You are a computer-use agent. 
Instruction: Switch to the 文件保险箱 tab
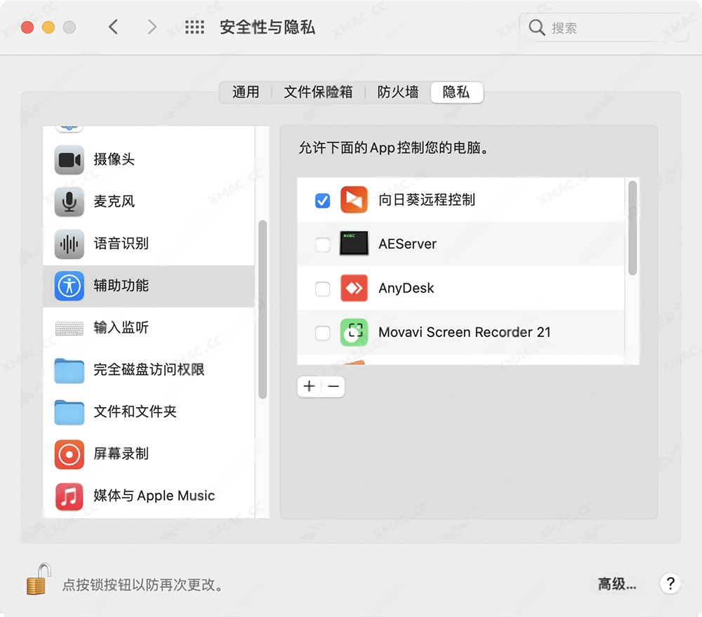tap(318, 92)
